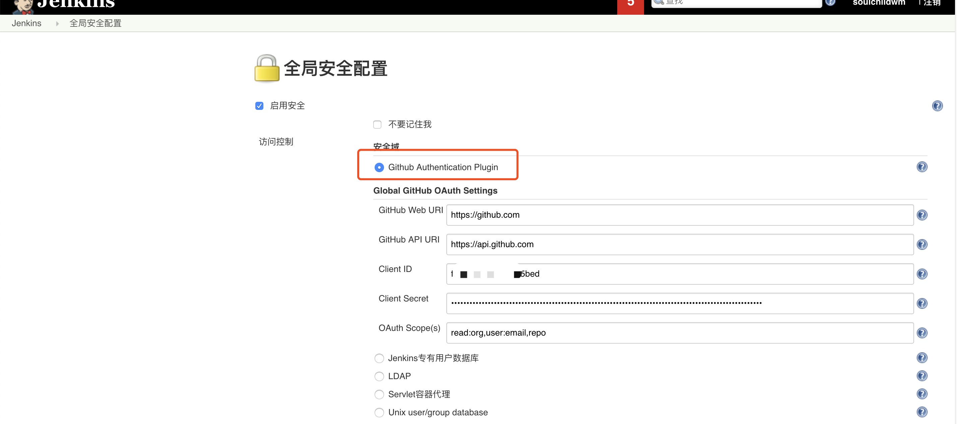Toggle the 启用安全 checkbox
Viewport: 957px width, 424px height.
(x=259, y=106)
